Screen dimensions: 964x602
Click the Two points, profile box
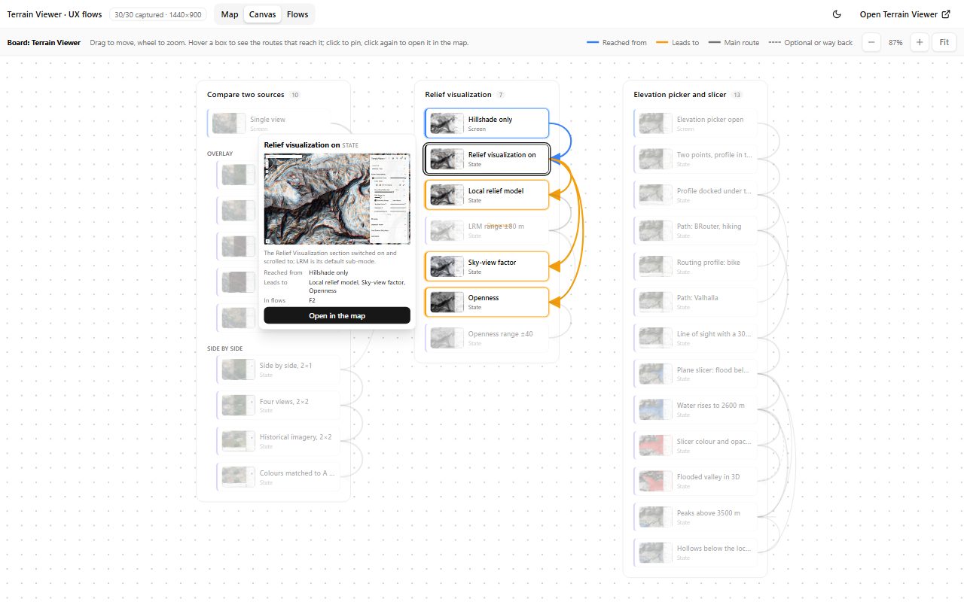tap(695, 159)
